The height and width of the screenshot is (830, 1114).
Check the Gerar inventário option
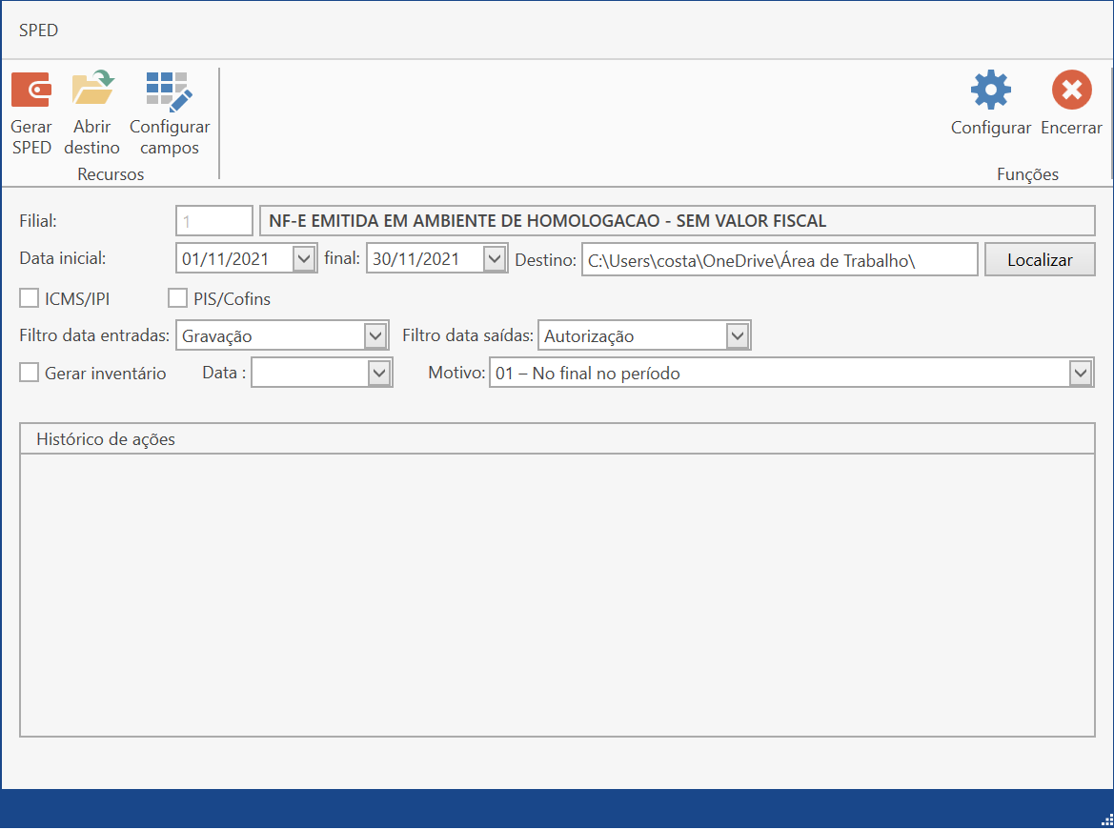tap(30, 373)
